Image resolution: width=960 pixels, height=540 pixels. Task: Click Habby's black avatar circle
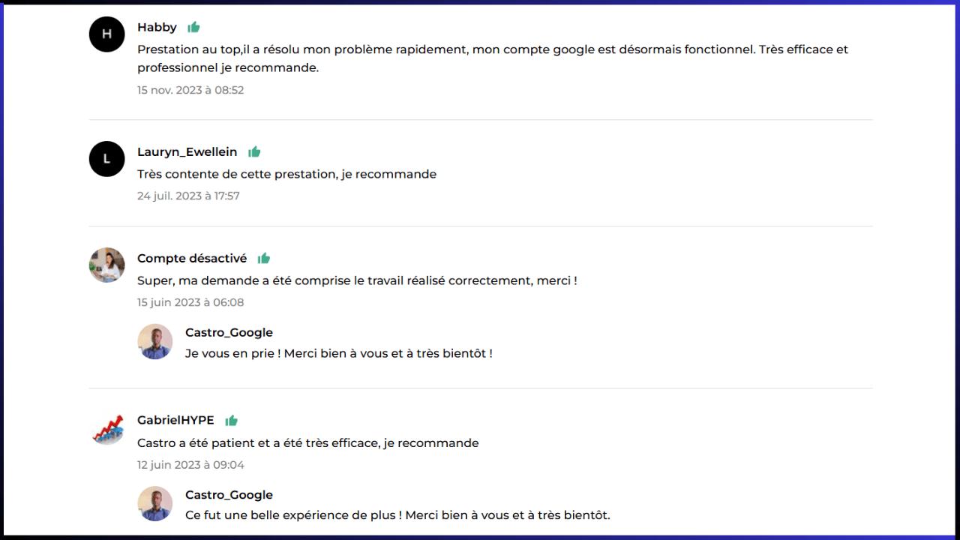[x=106, y=34]
